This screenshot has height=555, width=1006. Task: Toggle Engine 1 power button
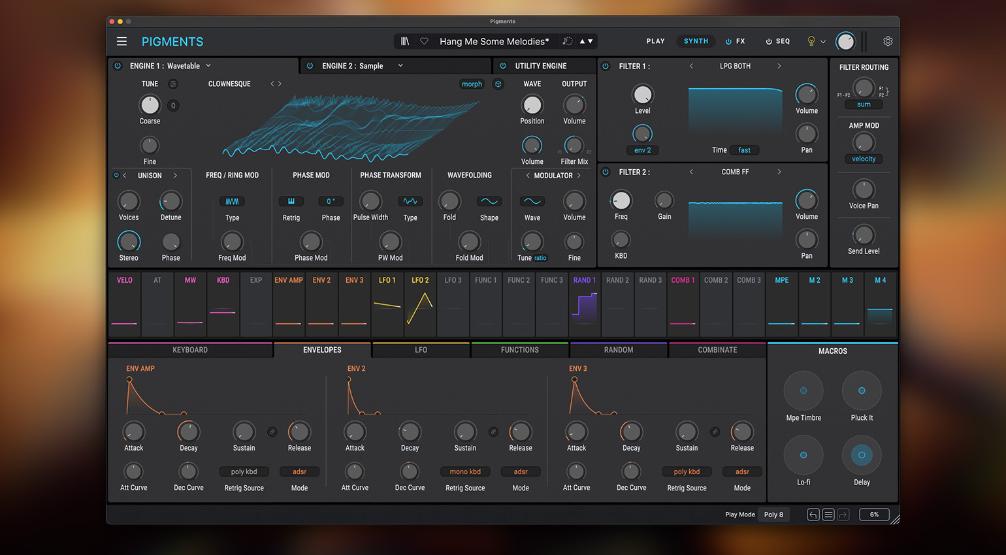(x=118, y=66)
